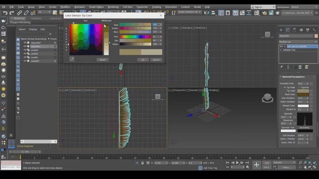Viewport: 319px width, 179px height.
Task: Click the Zoom viewport navigation icon
Action: (x=301, y=163)
